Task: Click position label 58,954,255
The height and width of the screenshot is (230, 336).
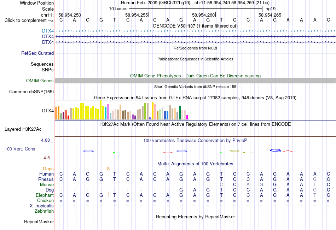Action: coord(137,15)
